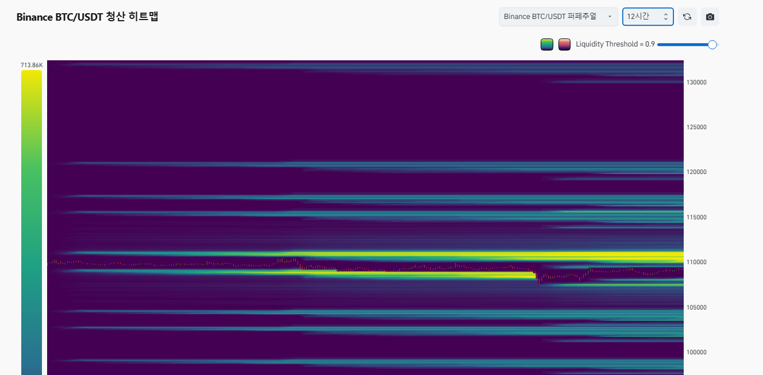Click the 713.86K color scale maximum label
The height and width of the screenshot is (375, 763).
click(32, 65)
